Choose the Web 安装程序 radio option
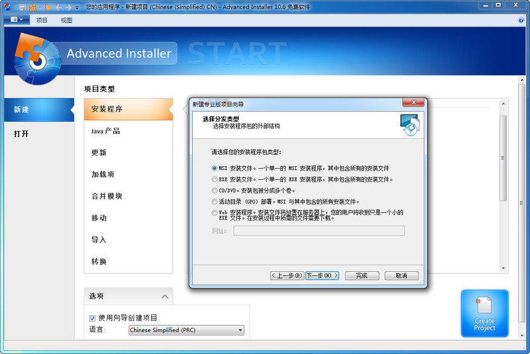This screenshot has height=354, width=530. point(214,212)
